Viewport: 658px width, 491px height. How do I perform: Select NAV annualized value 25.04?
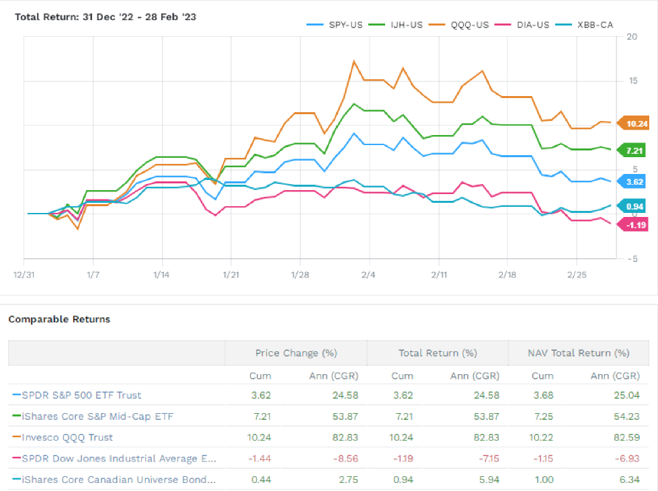[627, 395]
